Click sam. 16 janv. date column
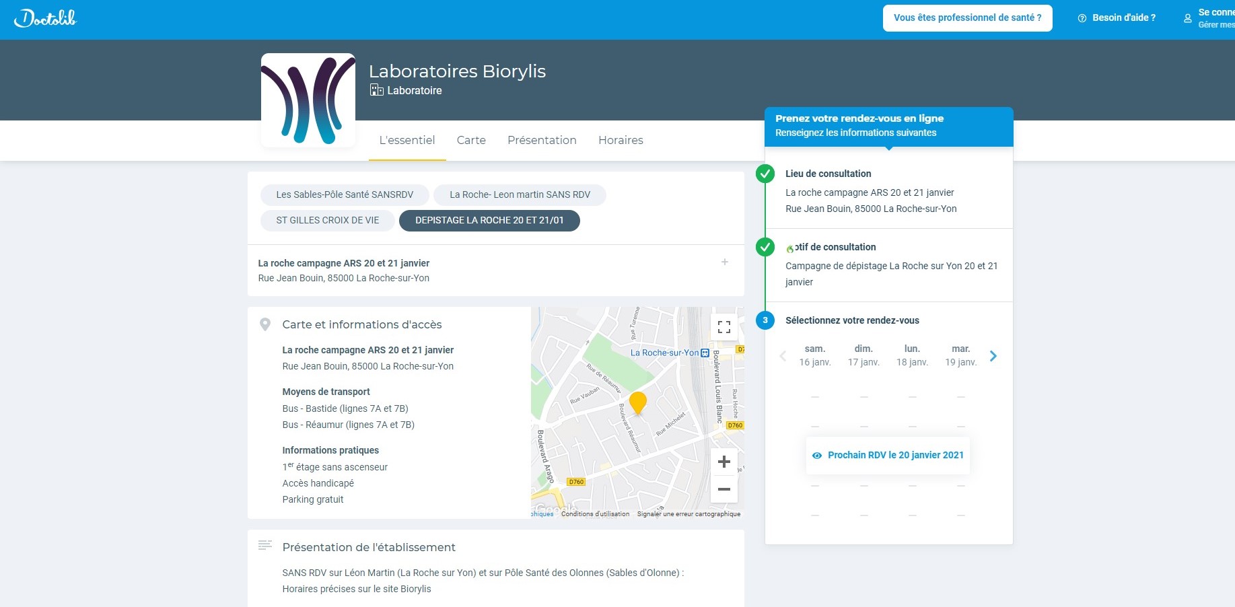Image resolution: width=1235 pixels, height=607 pixels. (815, 355)
